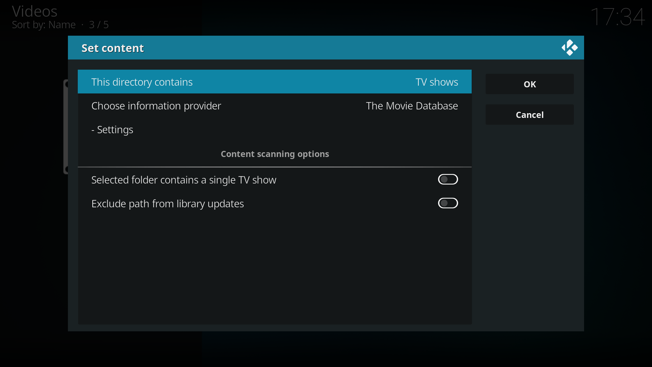This screenshot has height=367, width=652.
Task: Click the 3 / 5 item counter
Action: 98,25
